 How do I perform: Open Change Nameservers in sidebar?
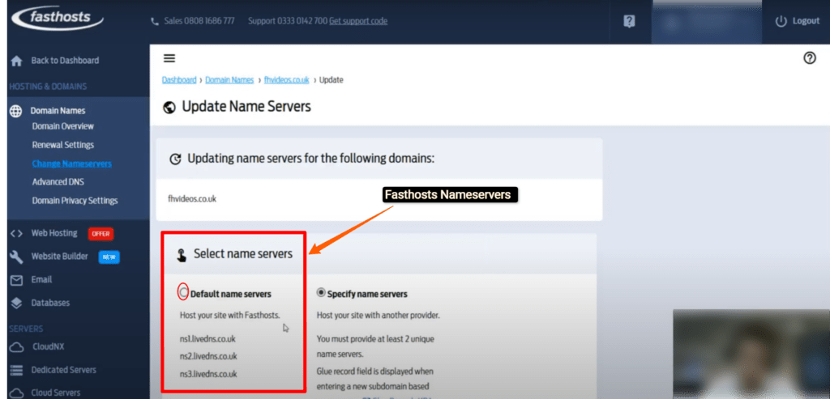click(72, 163)
